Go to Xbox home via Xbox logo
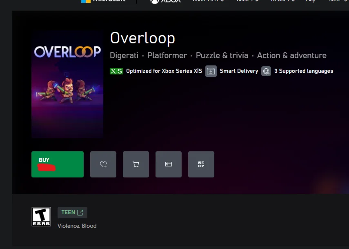349x249 pixels. pyautogui.click(x=165, y=1)
